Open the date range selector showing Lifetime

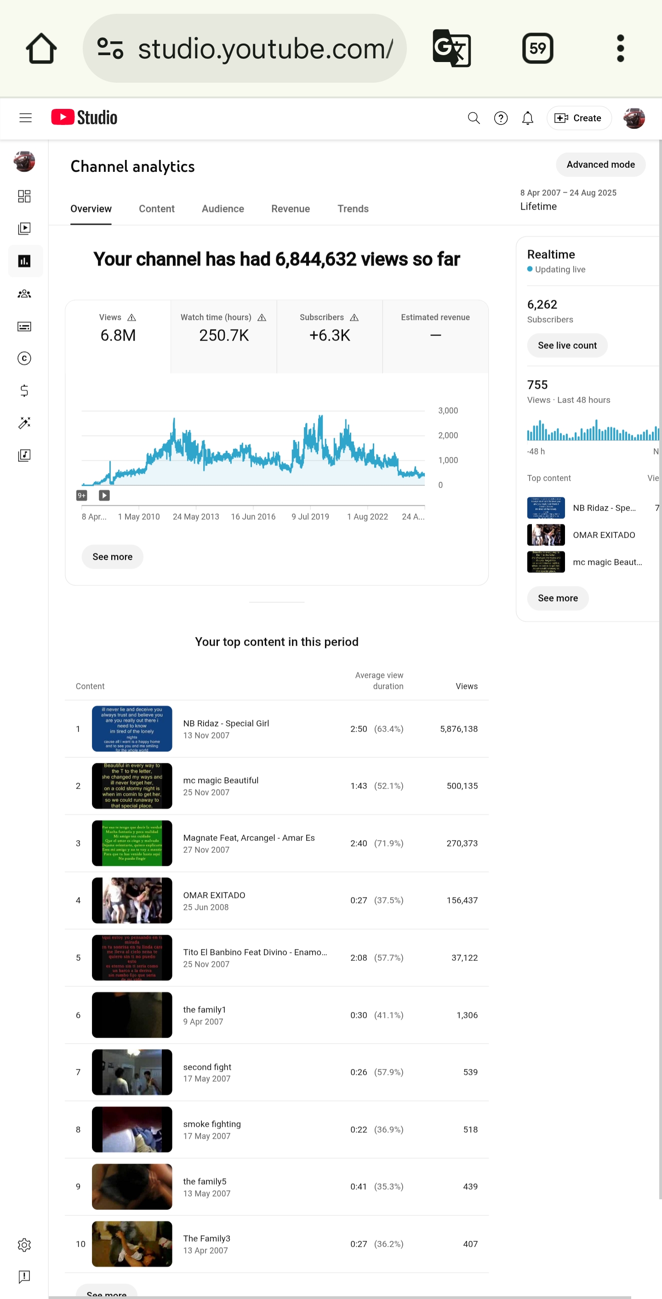click(x=568, y=200)
